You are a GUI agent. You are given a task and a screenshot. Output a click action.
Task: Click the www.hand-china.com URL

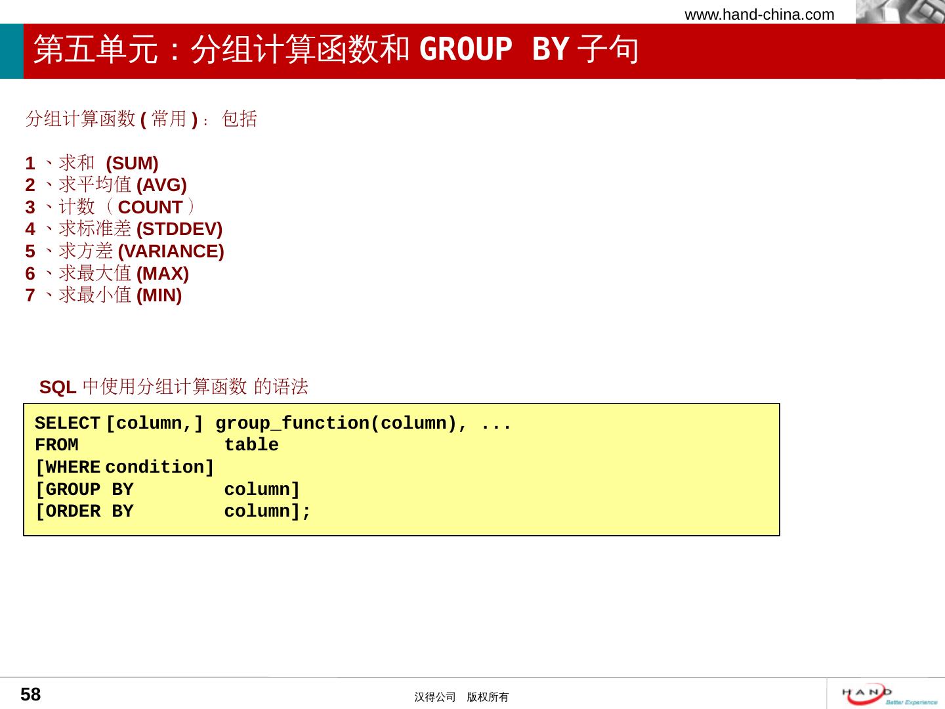(x=759, y=14)
